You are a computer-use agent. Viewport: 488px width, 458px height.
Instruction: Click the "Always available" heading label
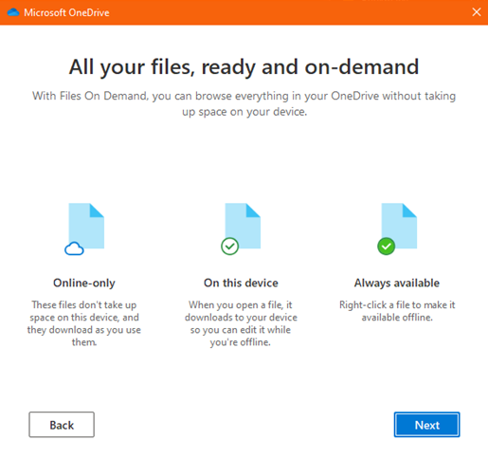click(397, 283)
